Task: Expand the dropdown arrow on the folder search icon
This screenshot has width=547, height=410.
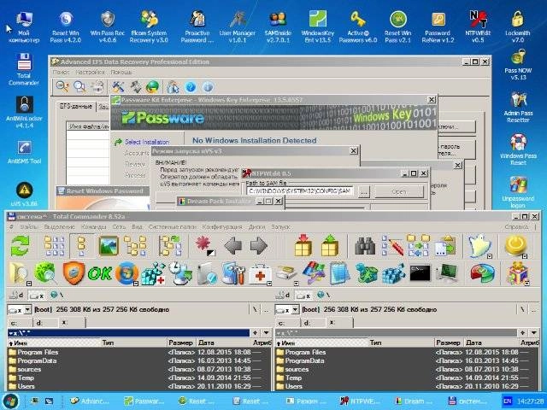Action: click(x=29, y=284)
